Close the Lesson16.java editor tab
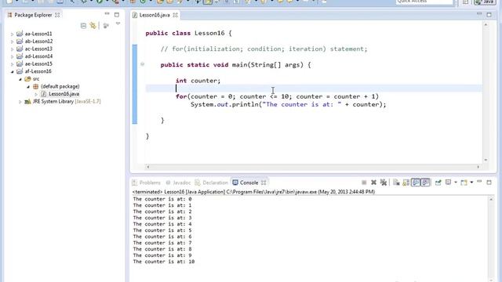Viewport: 502px width, 282px height. coord(175,15)
